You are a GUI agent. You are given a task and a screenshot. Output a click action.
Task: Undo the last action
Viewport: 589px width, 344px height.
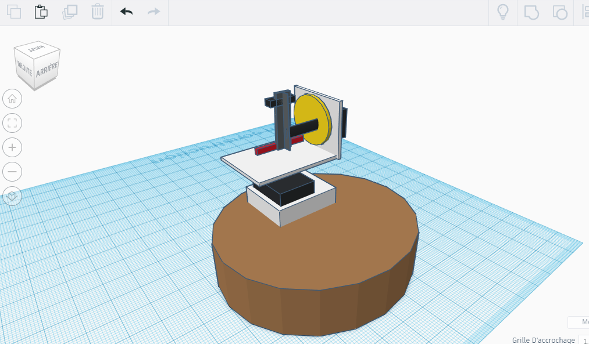126,12
